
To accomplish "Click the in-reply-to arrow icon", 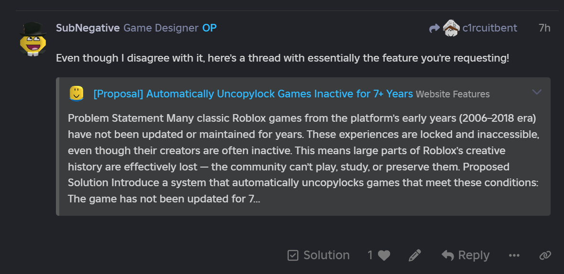I will 434,29.
